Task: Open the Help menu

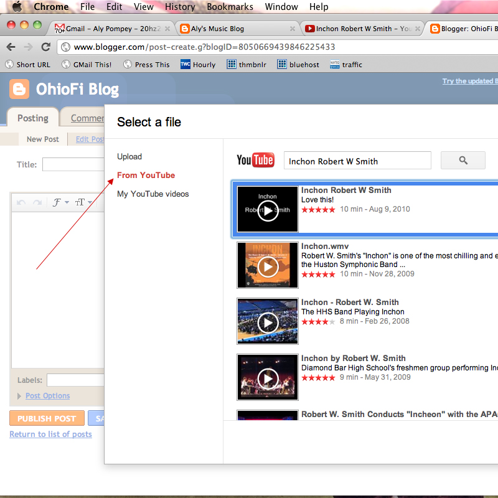Action: pos(319,7)
